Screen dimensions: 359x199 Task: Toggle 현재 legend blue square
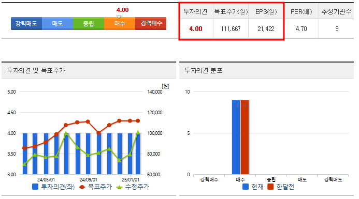click(x=246, y=187)
